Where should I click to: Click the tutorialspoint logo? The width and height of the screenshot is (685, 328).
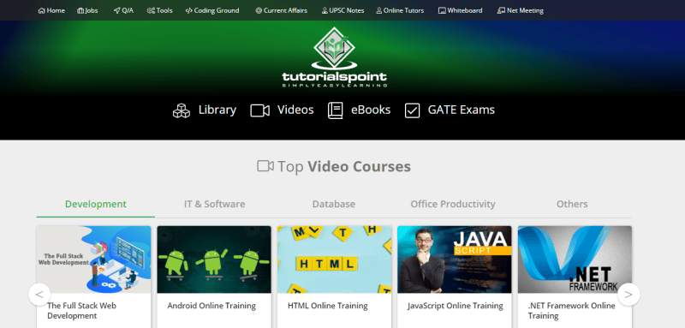point(334,57)
